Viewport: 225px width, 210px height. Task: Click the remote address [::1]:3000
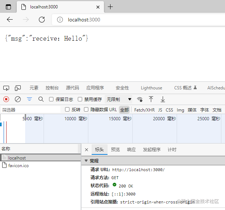124,194
